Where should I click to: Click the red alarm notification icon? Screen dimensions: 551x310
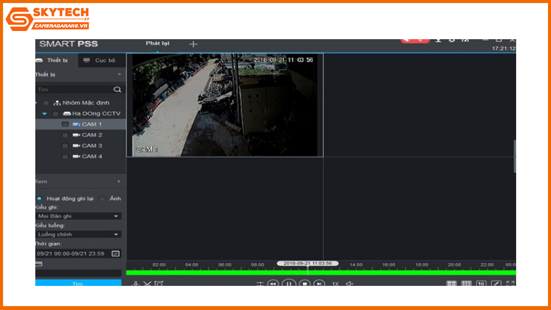(x=415, y=39)
